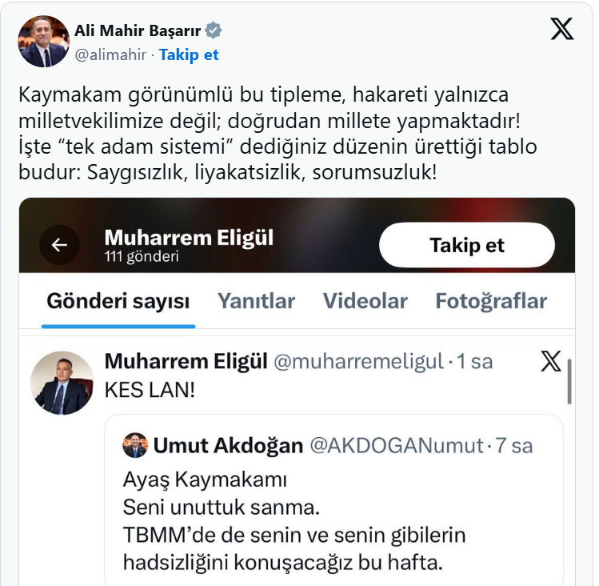The image size is (599, 586).
Task: Switch to the Fotoğraflar tab
Action: coord(491,301)
